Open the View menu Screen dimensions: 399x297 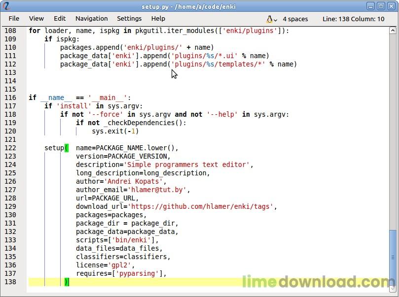[x=36, y=19]
